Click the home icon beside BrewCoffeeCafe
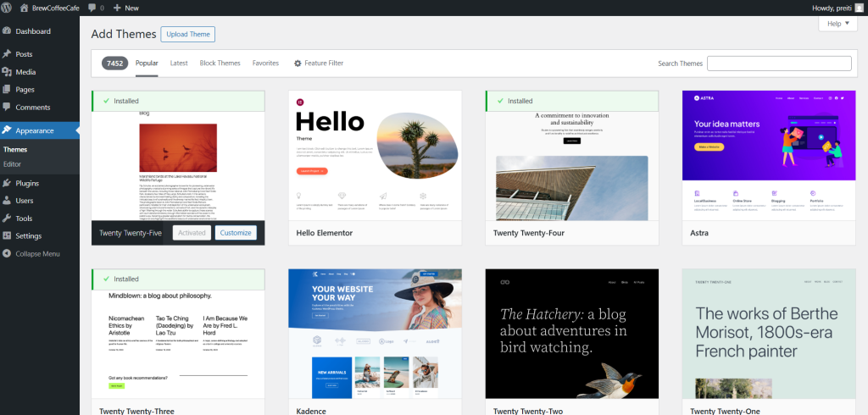This screenshot has height=415, width=868. click(24, 8)
